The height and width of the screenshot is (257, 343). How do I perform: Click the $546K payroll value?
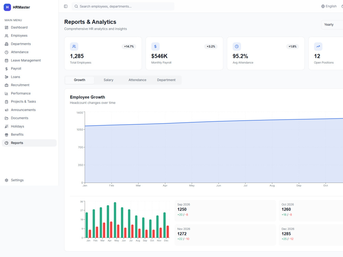click(x=159, y=56)
